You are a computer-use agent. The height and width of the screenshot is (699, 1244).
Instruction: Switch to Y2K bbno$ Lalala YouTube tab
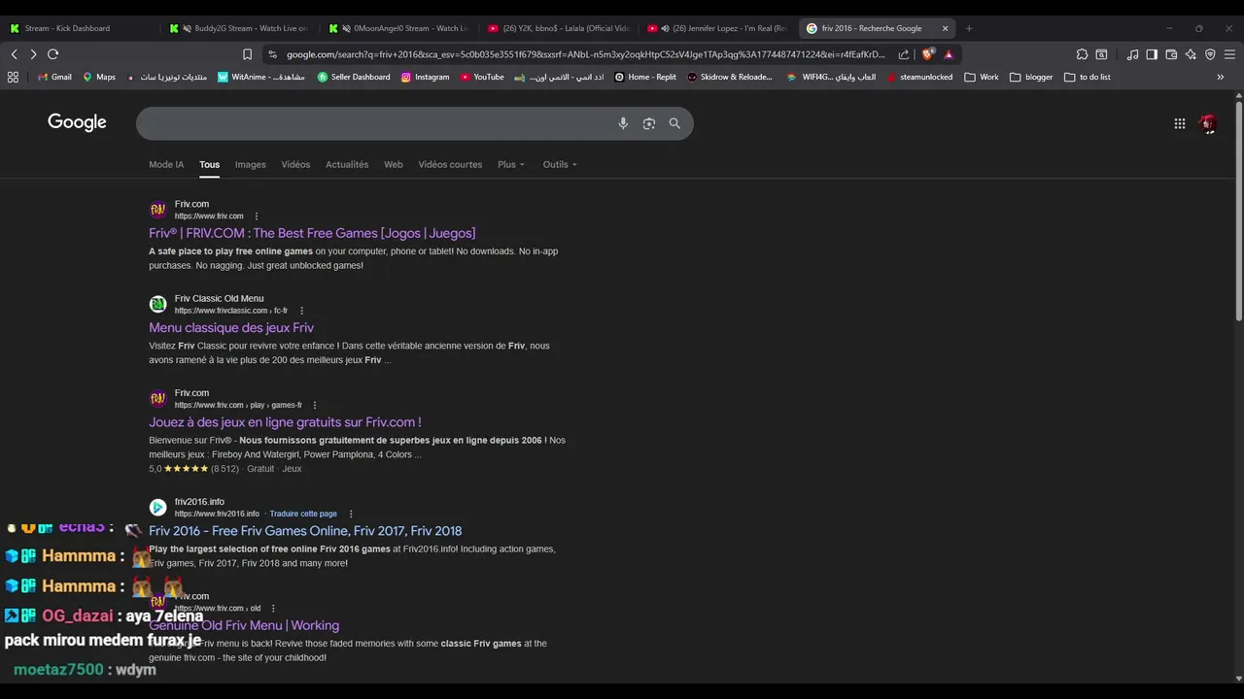pos(560,28)
